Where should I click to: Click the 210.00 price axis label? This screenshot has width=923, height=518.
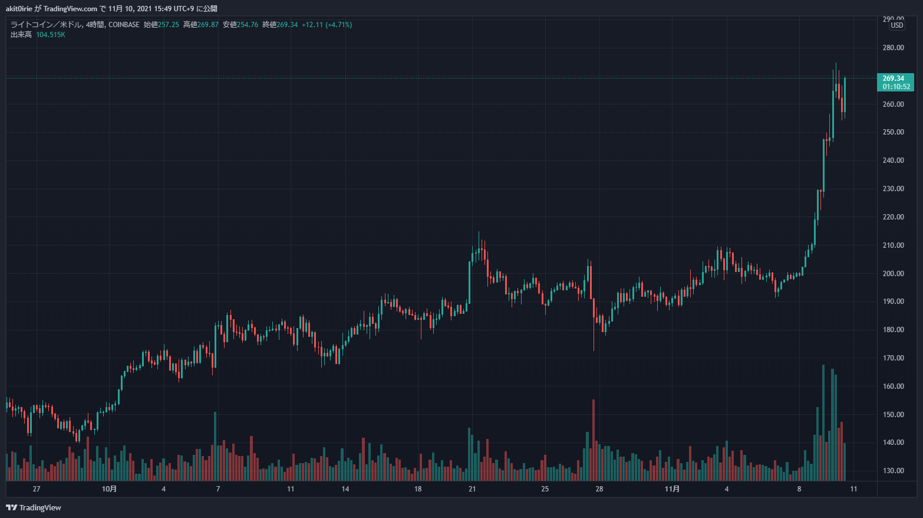point(893,245)
